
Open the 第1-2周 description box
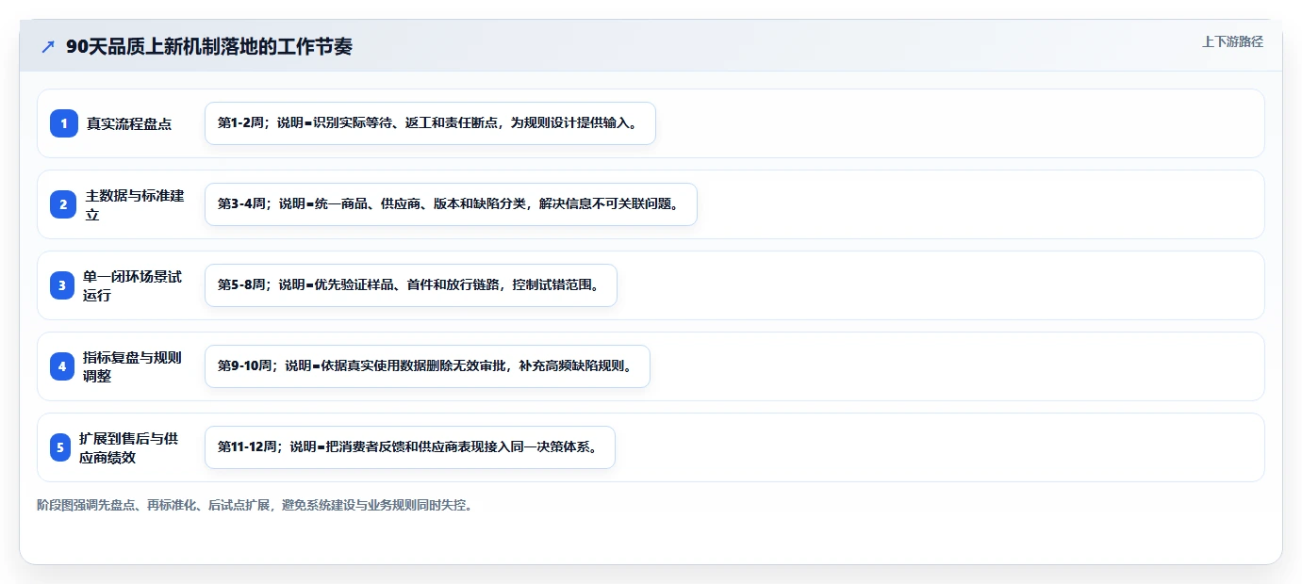(430, 123)
